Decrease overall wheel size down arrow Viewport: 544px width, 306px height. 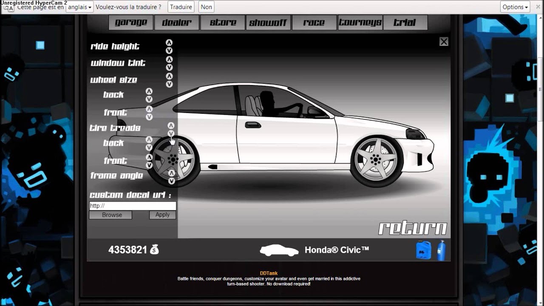[x=169, y=84]
